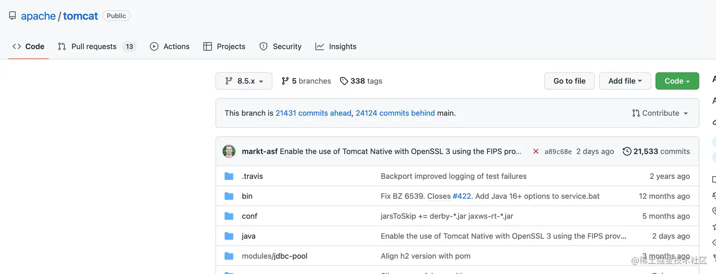Go to the Insights tab

[336, 46]
